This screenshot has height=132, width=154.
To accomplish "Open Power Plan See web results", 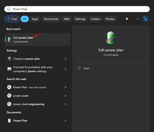I will 38,87.
